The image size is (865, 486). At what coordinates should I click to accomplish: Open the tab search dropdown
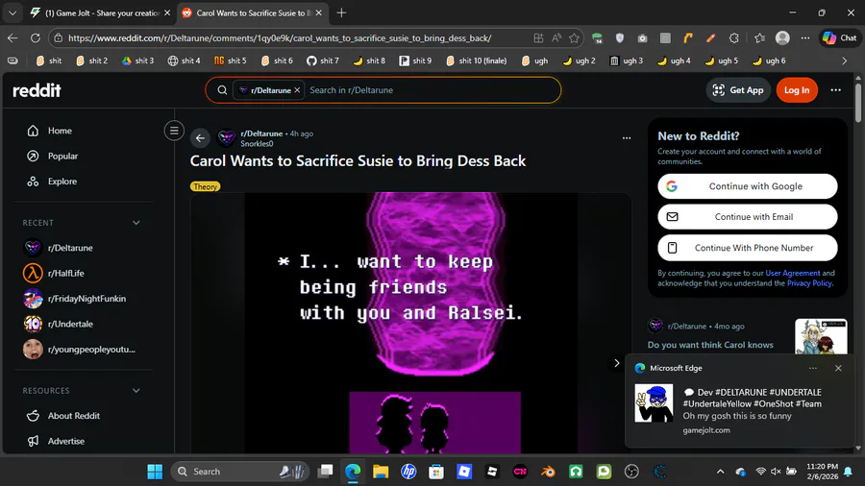click(x=12, y=12)
